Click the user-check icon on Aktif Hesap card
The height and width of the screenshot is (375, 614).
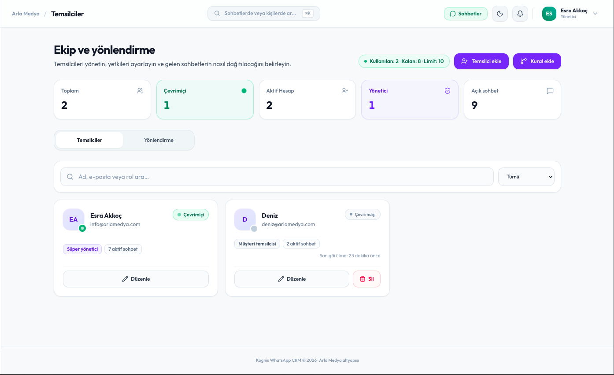[345, 91]
